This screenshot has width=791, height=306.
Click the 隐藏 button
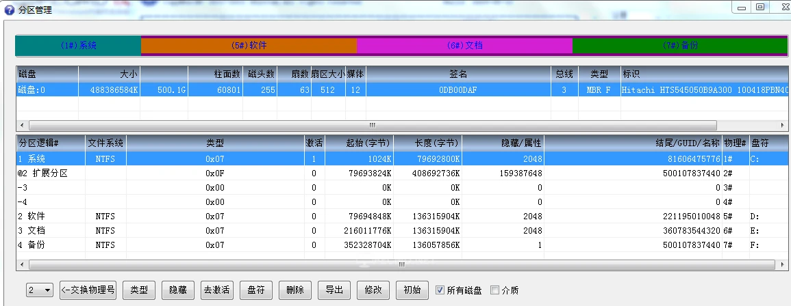(x=178, y=290)
